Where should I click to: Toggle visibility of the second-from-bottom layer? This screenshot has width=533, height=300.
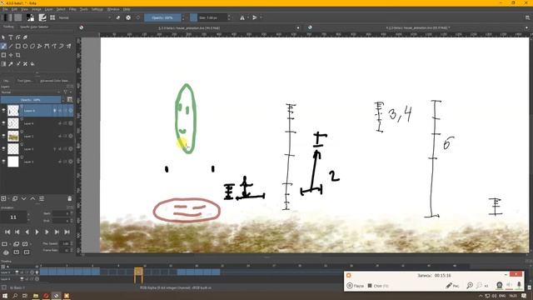(x=3, y=148)
